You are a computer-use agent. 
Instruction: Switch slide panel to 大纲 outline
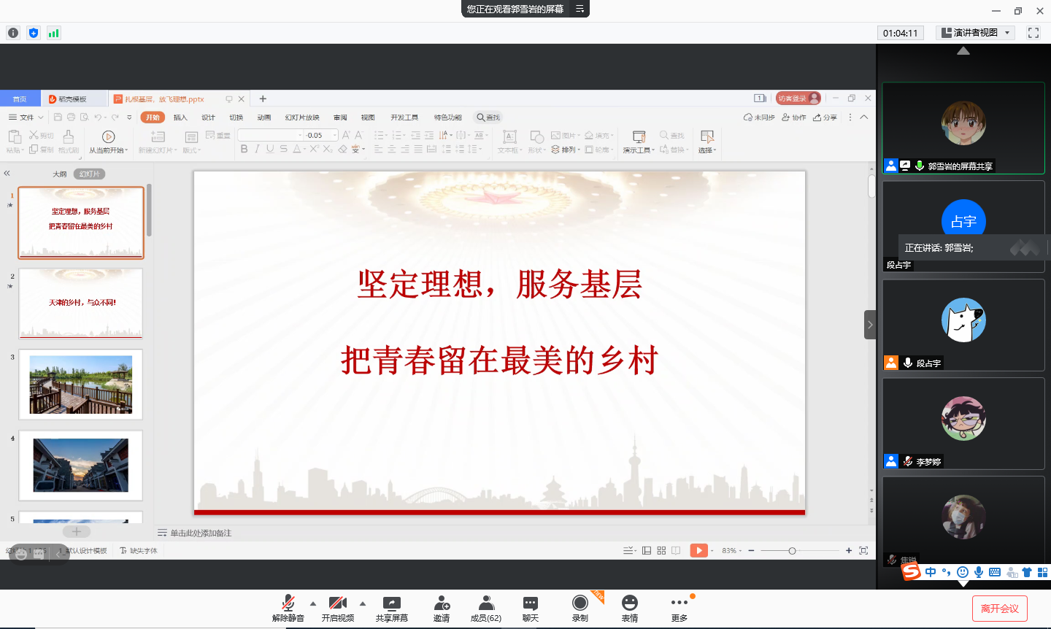click(60, 174)
